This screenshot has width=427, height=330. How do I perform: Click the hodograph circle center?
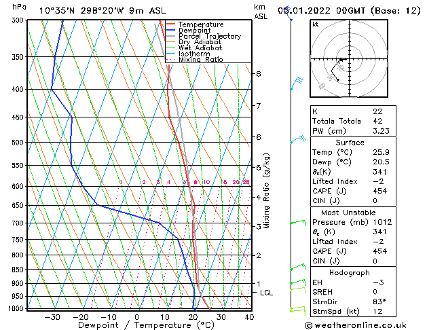click(x=350, y=59)
